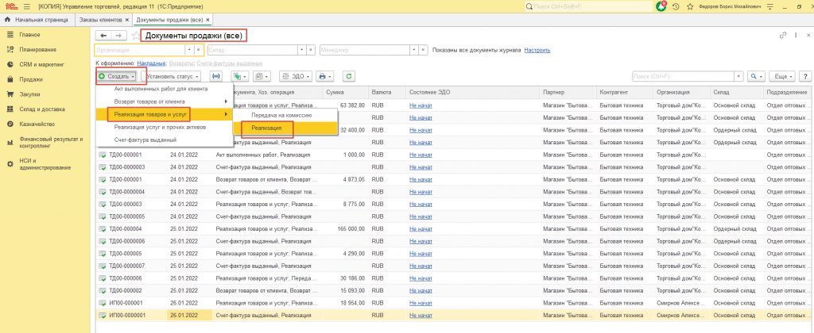The image size is (814, 333).
Task: Expand the Организация dropdown arrow
Action: [x=189, y=50]
